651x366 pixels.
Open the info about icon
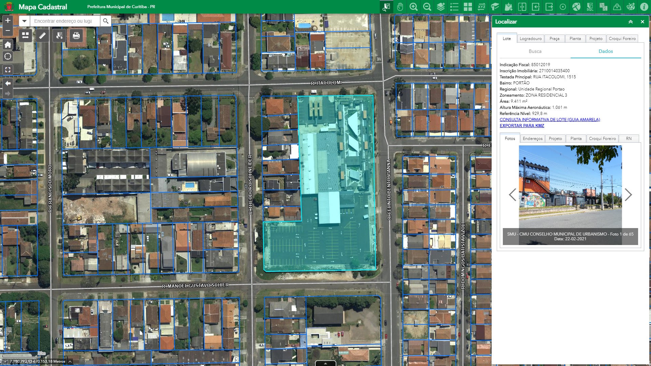pyautogui.click(x=644, y=7)
